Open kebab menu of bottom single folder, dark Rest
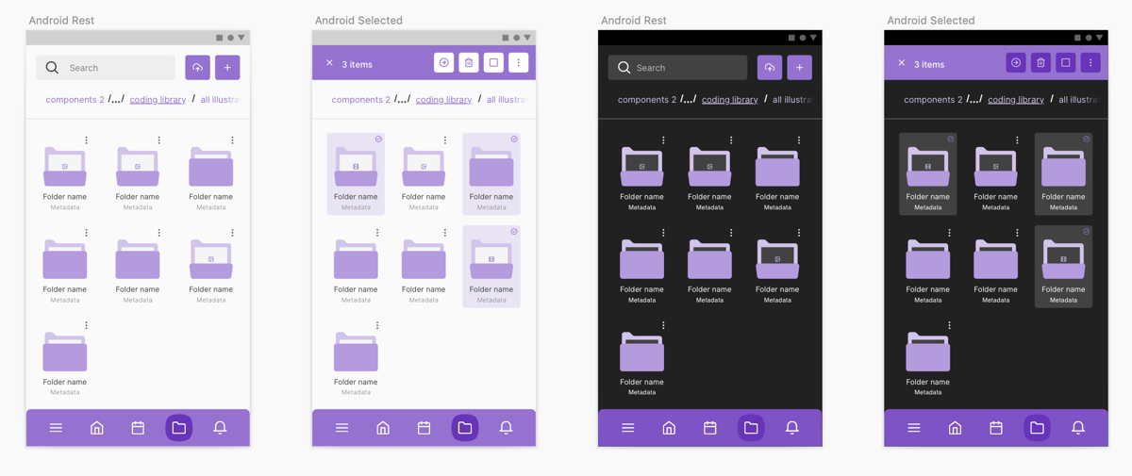This screenshot has height=476, width=1132. tap(663, 325)
